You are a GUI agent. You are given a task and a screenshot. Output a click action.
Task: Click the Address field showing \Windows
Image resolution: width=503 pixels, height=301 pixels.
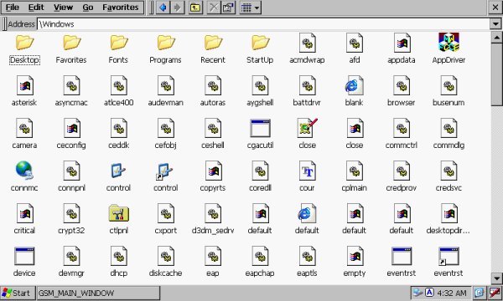click(264, 24)
